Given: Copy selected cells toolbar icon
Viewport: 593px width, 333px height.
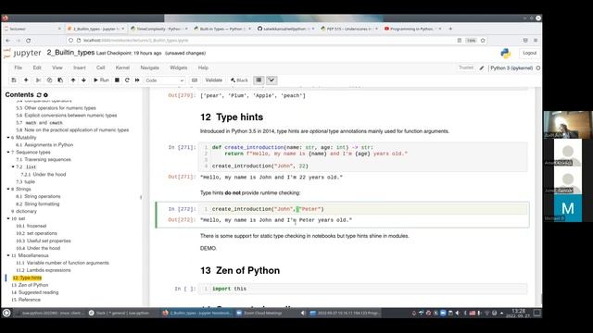Looking at the screenshot, I should (x=49, y=80).
